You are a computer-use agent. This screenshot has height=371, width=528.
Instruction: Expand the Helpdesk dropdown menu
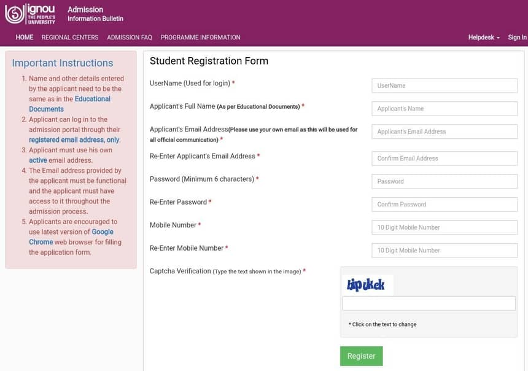click(x=484, y=37)
